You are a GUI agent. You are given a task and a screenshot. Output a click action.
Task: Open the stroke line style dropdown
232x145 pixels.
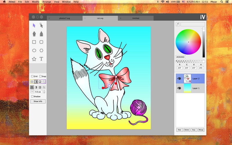pyautogui.click(x=32, y=92)
